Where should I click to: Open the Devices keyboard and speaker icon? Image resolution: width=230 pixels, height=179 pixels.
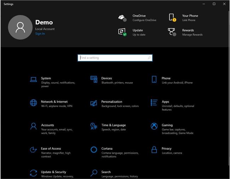click(94, 79)
